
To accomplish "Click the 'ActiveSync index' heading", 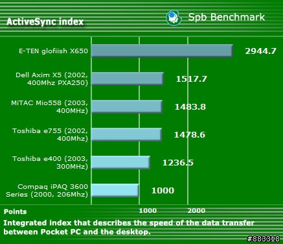I will [45, 21].
